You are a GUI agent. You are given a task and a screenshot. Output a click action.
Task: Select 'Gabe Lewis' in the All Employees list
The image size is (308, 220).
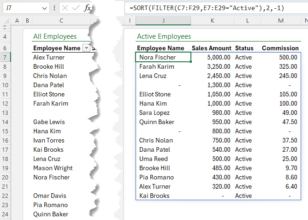(x=61, y=122)
